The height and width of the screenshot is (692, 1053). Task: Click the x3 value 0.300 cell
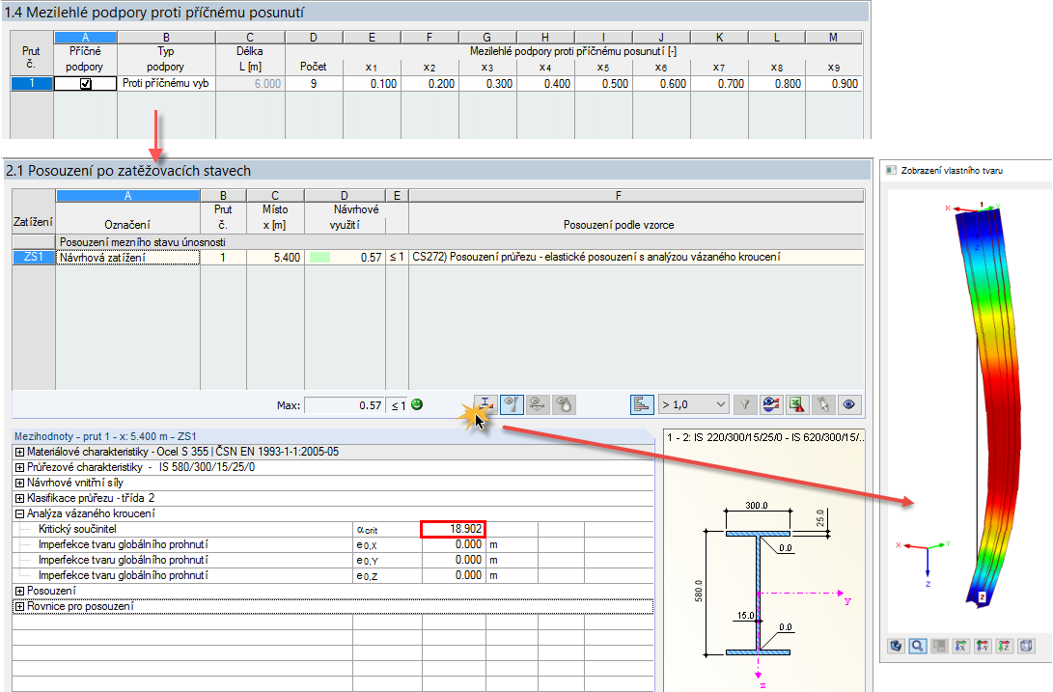[x=486, y=84]
